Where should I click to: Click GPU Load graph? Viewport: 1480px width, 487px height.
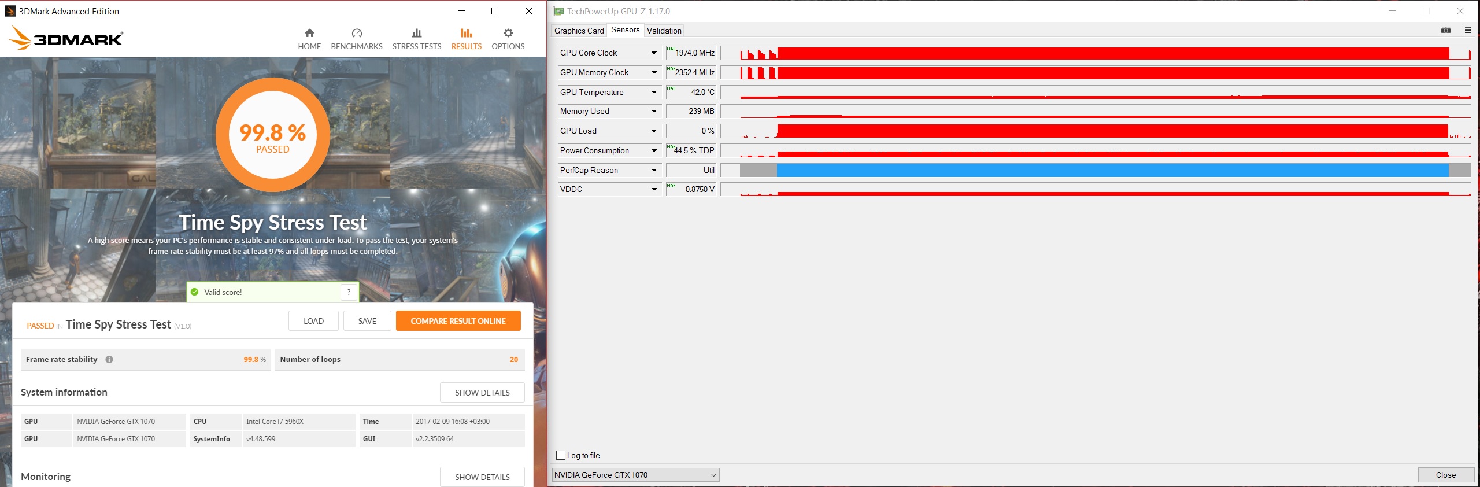pos(1095,131)
